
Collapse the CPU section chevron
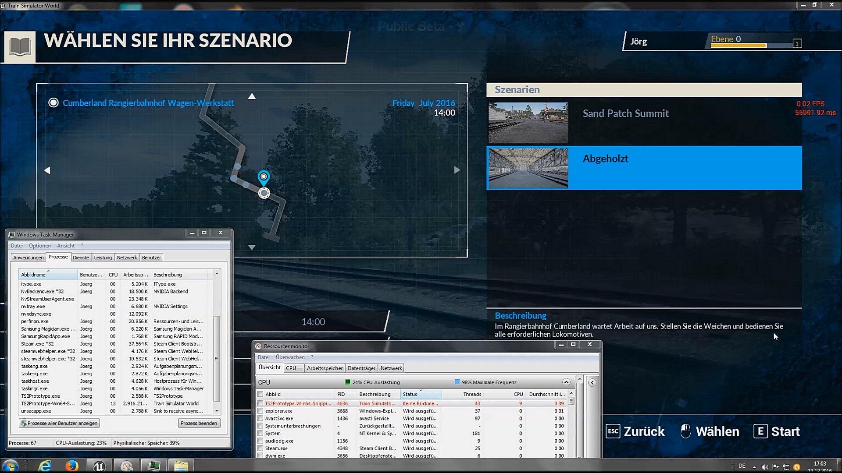(x=566, y=382)
